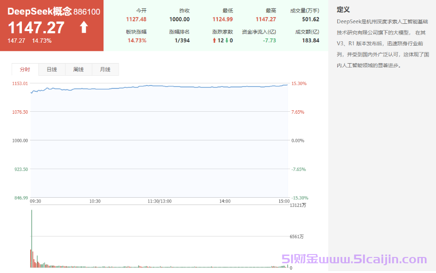The width and height of the screenshot is (436, 273).
Task: Click the 846.99 price axis label
Action: [21, 198]
